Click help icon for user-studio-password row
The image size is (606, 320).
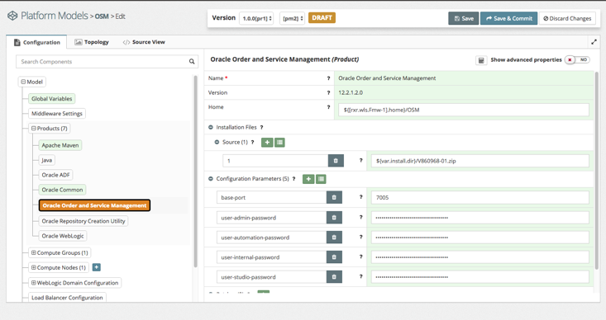[x=361, y=276]
